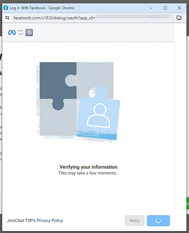Click the JivoChat TSP's label text
Screen dimensions: 189x233
pyautogui.click(x=21, y=220)
